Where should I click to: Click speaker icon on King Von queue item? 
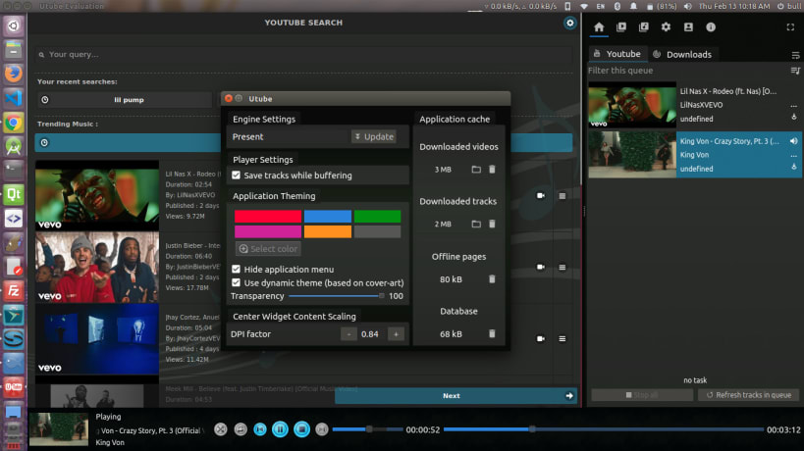pos(794,141)
